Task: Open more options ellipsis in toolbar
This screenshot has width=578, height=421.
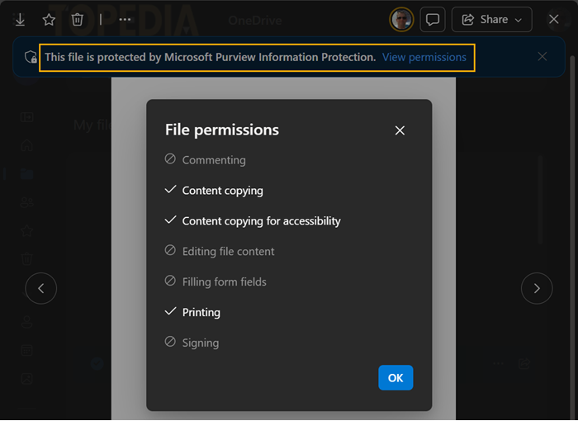Action: [x=125, y=20]
